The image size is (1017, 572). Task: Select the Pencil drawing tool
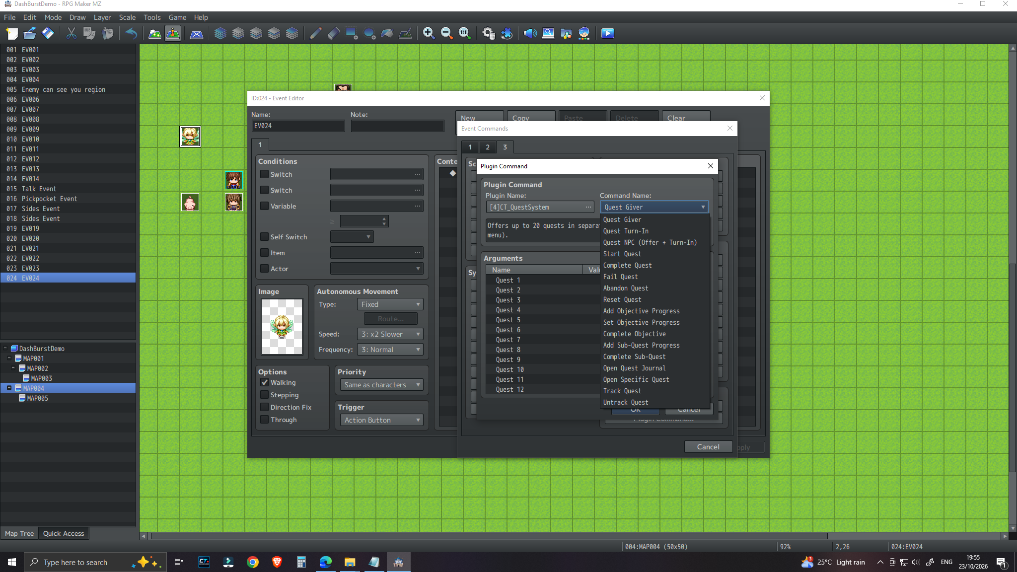click(315, 33)
